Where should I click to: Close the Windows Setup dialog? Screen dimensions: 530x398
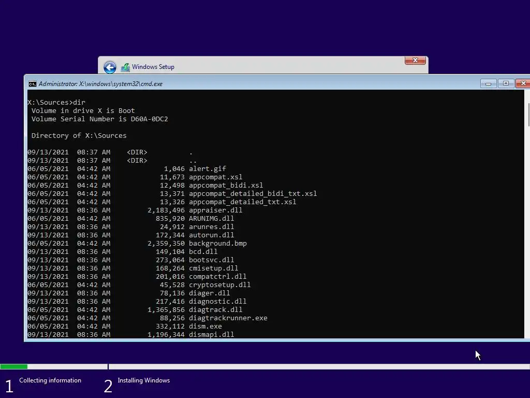pyautogui.click(x=415, y=60)
